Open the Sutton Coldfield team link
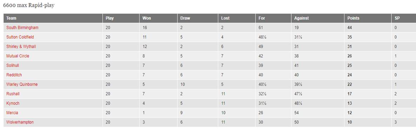The width and height of the screenshot is (416, 131). (20, 37)
